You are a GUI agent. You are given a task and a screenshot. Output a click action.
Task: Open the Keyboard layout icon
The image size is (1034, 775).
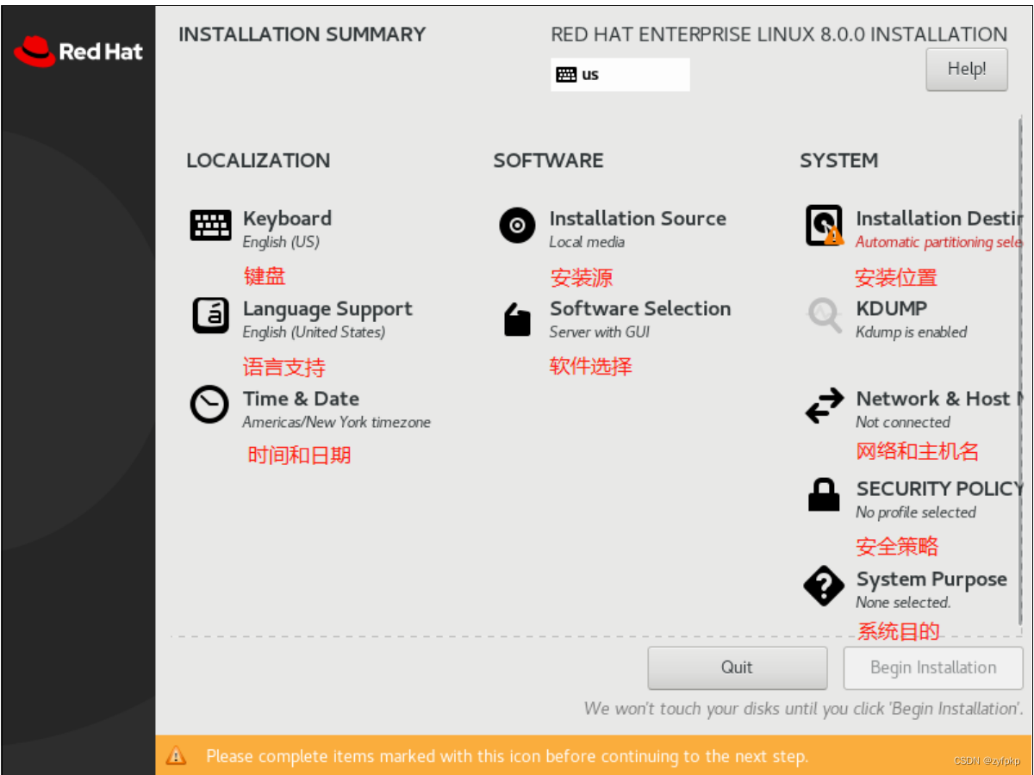tap(210, 226)
